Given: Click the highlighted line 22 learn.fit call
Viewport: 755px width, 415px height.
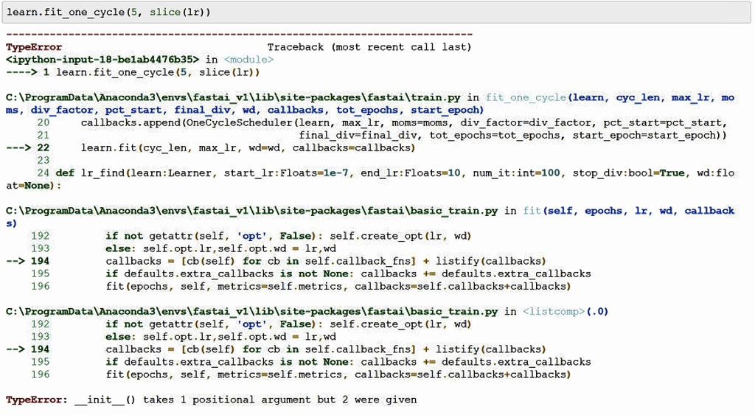Looking at the screenshot, I should point(248,147).
